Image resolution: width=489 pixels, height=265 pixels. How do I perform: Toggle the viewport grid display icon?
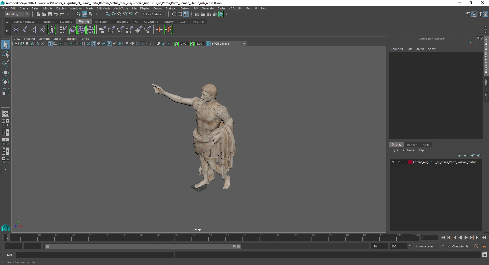point(50,44)
